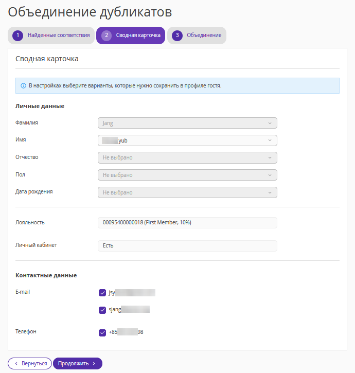Expand the Фамилия dropdown showing Jang
355x373 pixels.
tap(187, 123)
